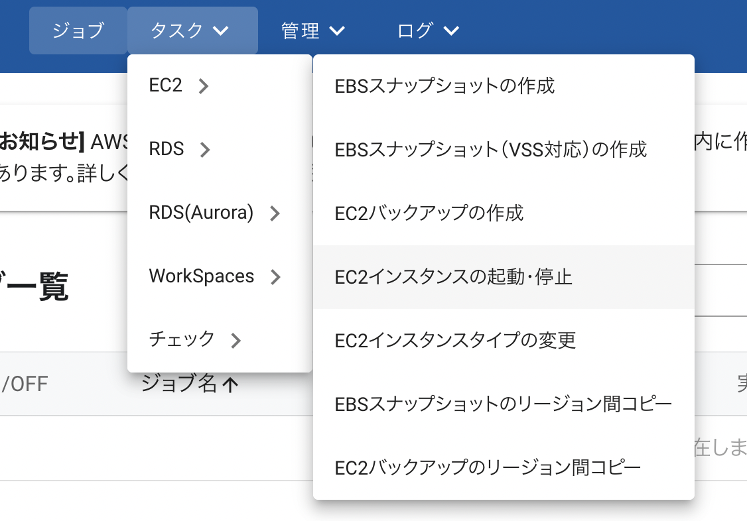This screenshot has width=747, height=521.
Task: Open the 管理 dropdown menu
Action: pyautogui.click(x=312, y=30)
